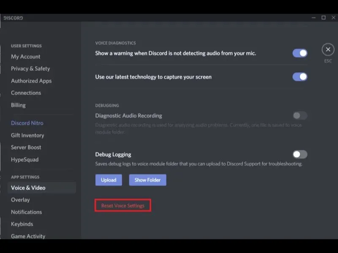Close settings with the ESC circle X icon

[x=328, y=49]
